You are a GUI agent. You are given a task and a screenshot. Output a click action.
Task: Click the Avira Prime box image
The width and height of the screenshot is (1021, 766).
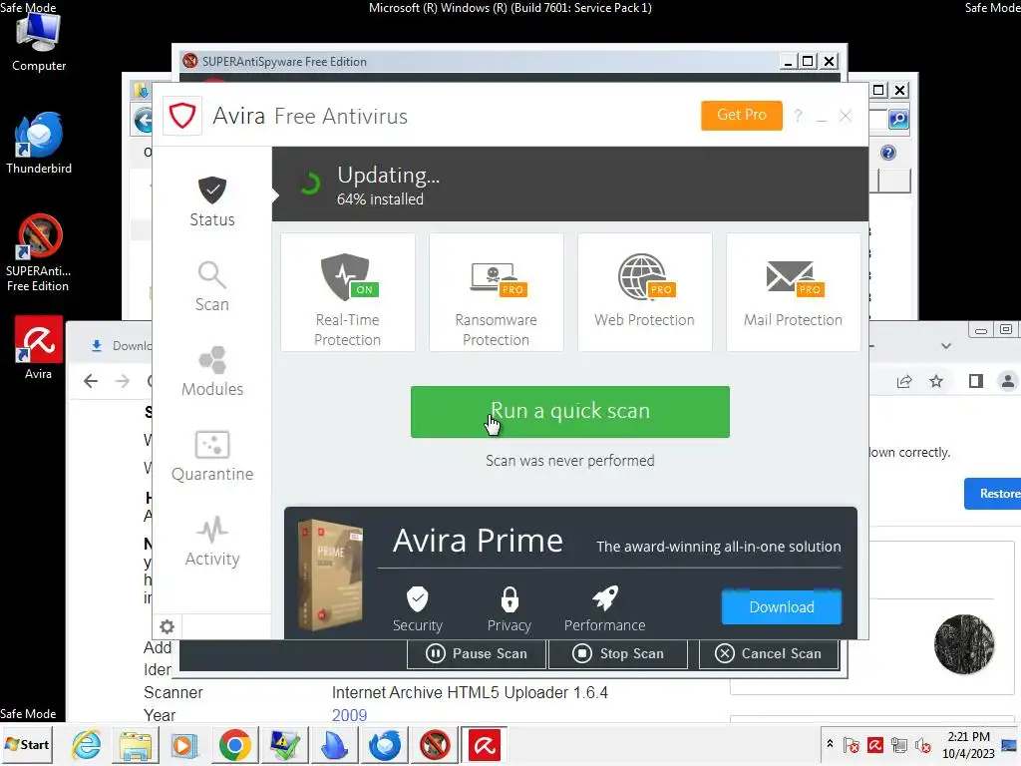(x=330, y=575)
